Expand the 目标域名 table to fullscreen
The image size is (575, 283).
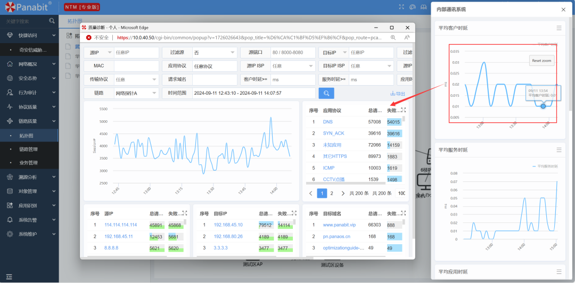404,213
